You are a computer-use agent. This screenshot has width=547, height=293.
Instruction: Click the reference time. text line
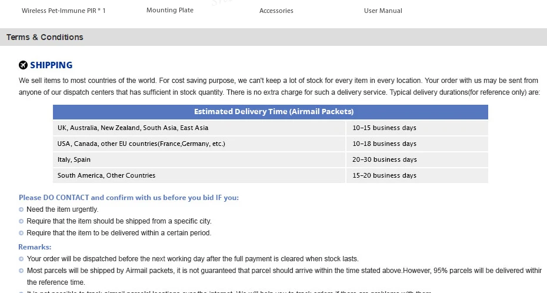click(55, 282)
